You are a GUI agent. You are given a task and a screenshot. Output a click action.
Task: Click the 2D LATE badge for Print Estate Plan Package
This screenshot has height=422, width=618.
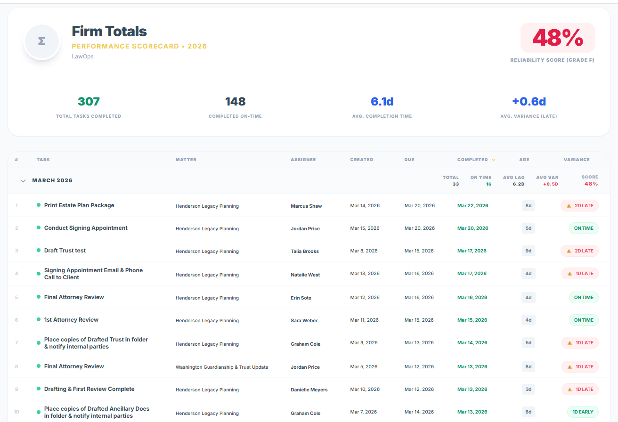click(579, 206)
